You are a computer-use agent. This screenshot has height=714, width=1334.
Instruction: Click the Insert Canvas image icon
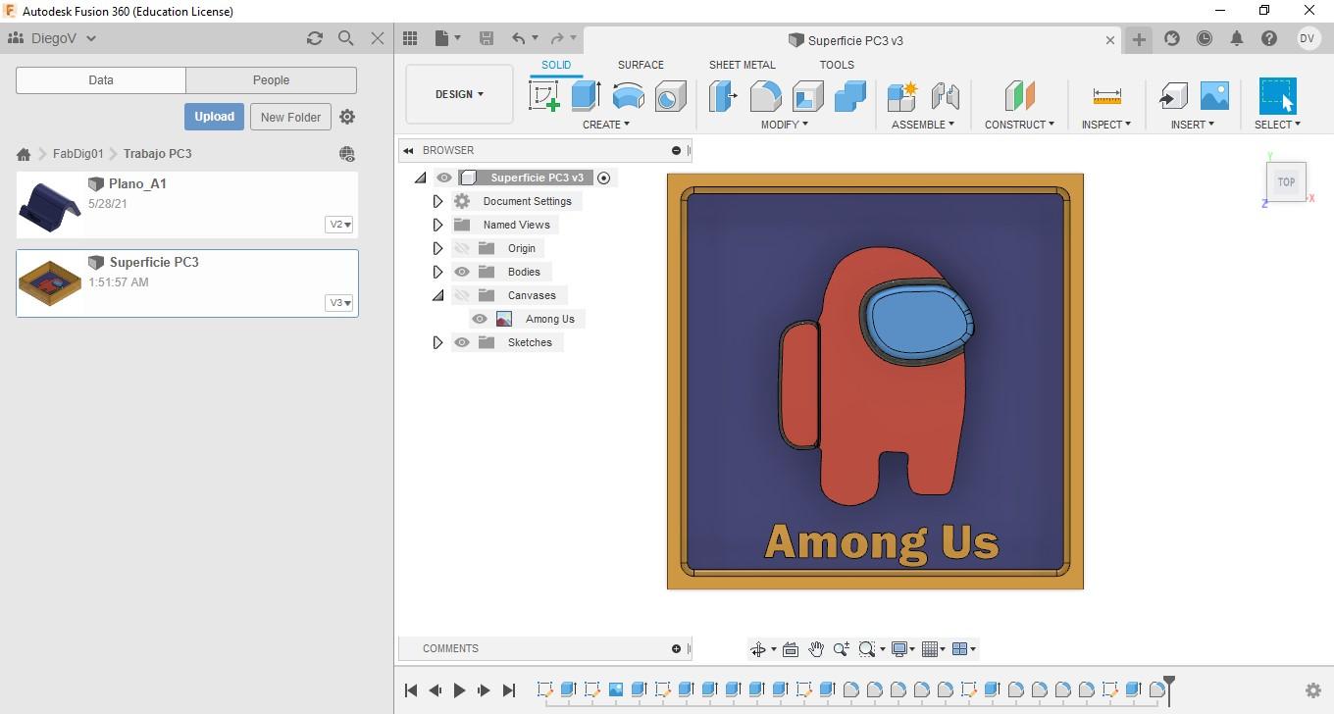coord(1214,96)
